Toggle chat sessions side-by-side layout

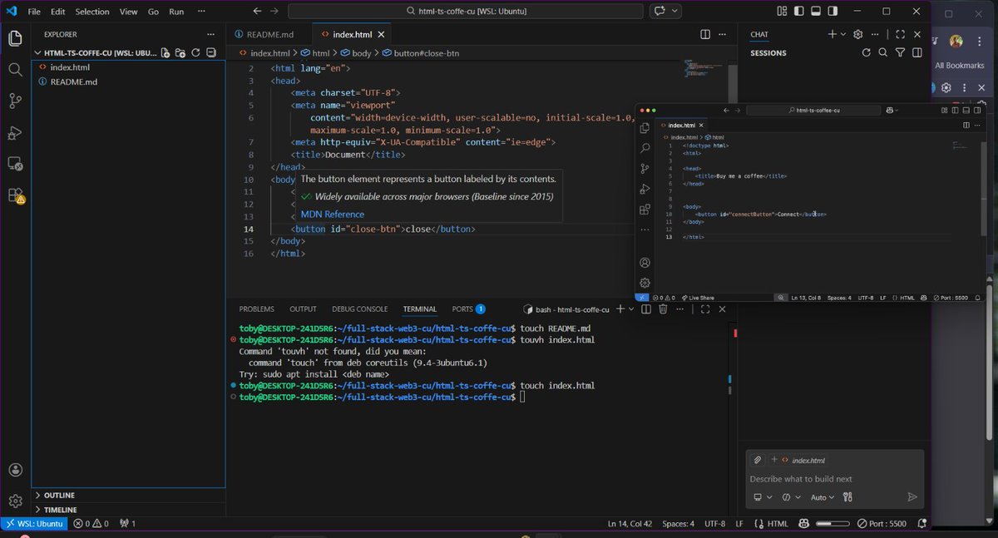coord(916,52)
